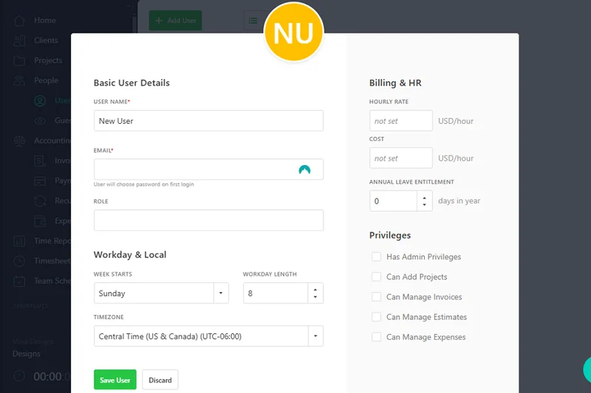
Task: Click the teal icon in Email field
Action: click(304, 170)
